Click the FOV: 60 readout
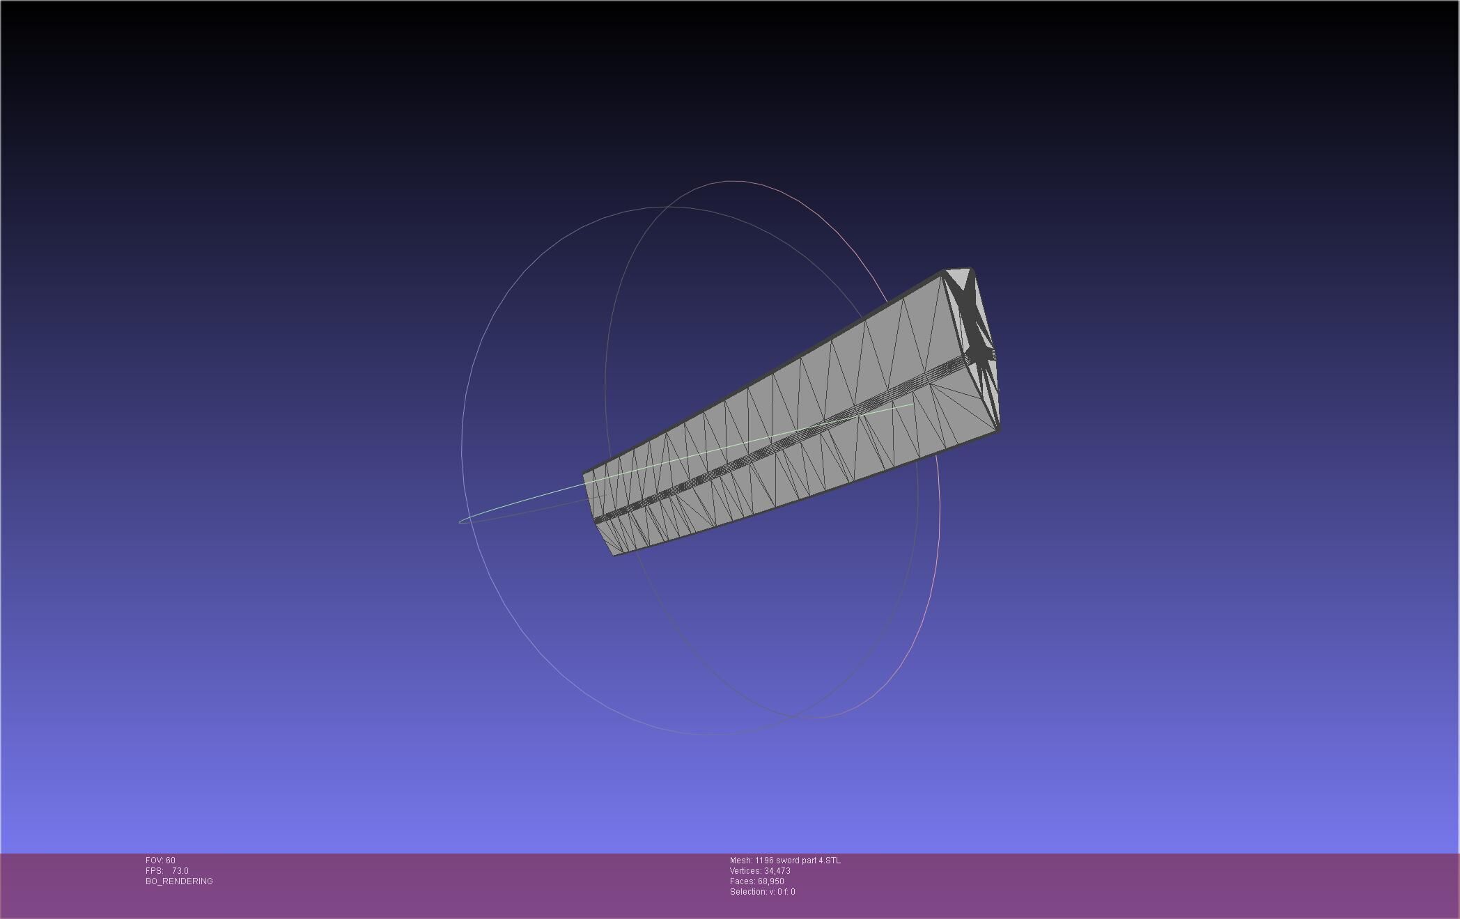 click(160, 861)
